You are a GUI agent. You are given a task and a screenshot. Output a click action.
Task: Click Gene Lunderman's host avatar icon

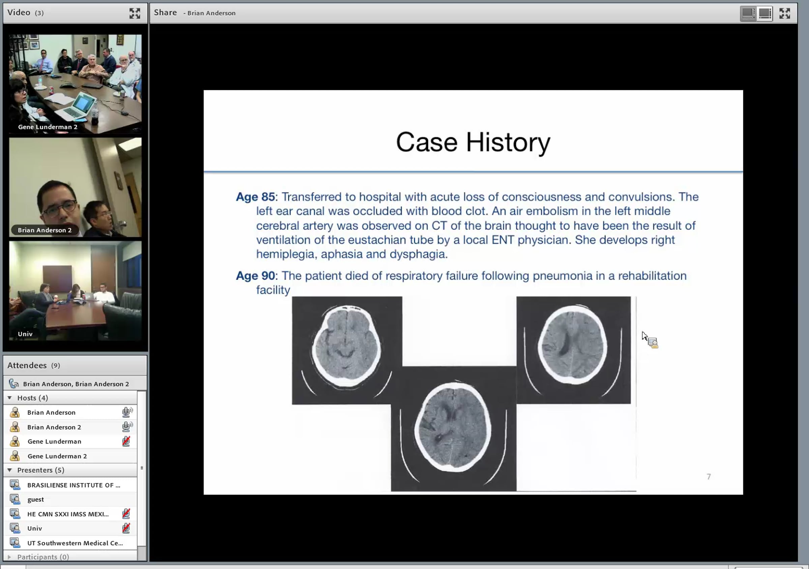[15, 441]
